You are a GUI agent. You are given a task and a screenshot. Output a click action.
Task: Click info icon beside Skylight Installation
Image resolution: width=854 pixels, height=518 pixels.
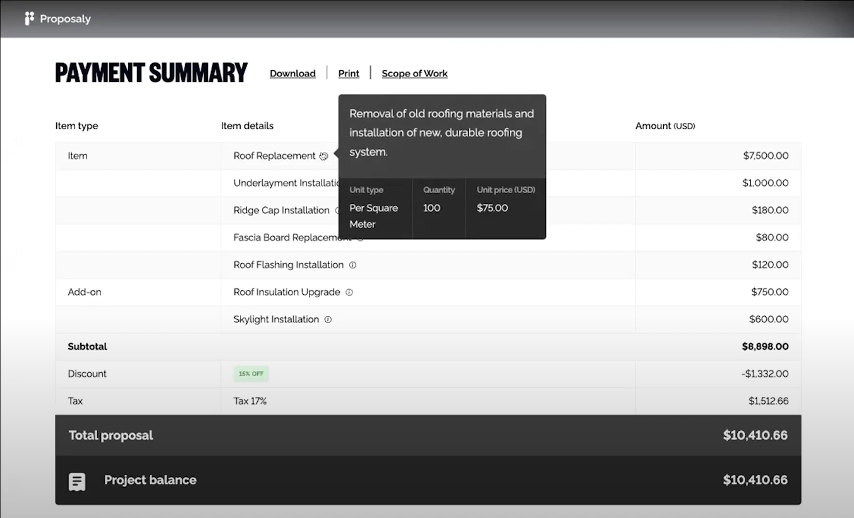tap(328, 319)
